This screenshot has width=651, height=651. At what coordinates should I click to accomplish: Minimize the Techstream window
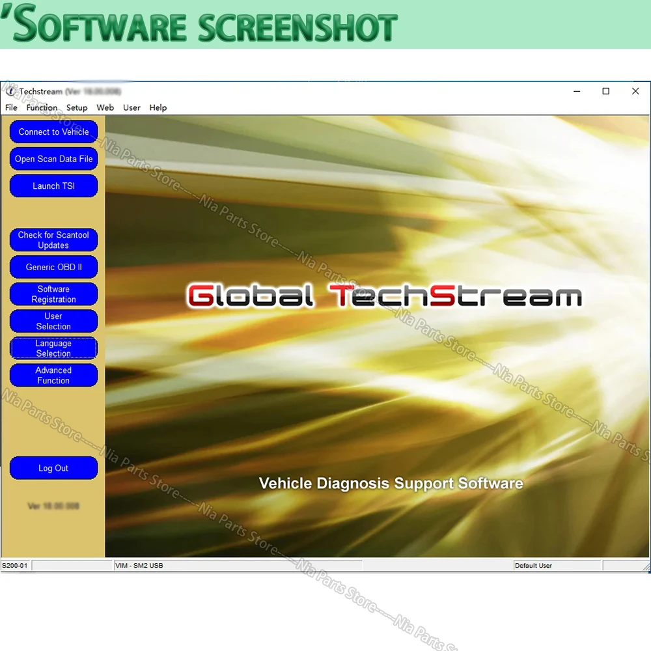click(577, 91)
